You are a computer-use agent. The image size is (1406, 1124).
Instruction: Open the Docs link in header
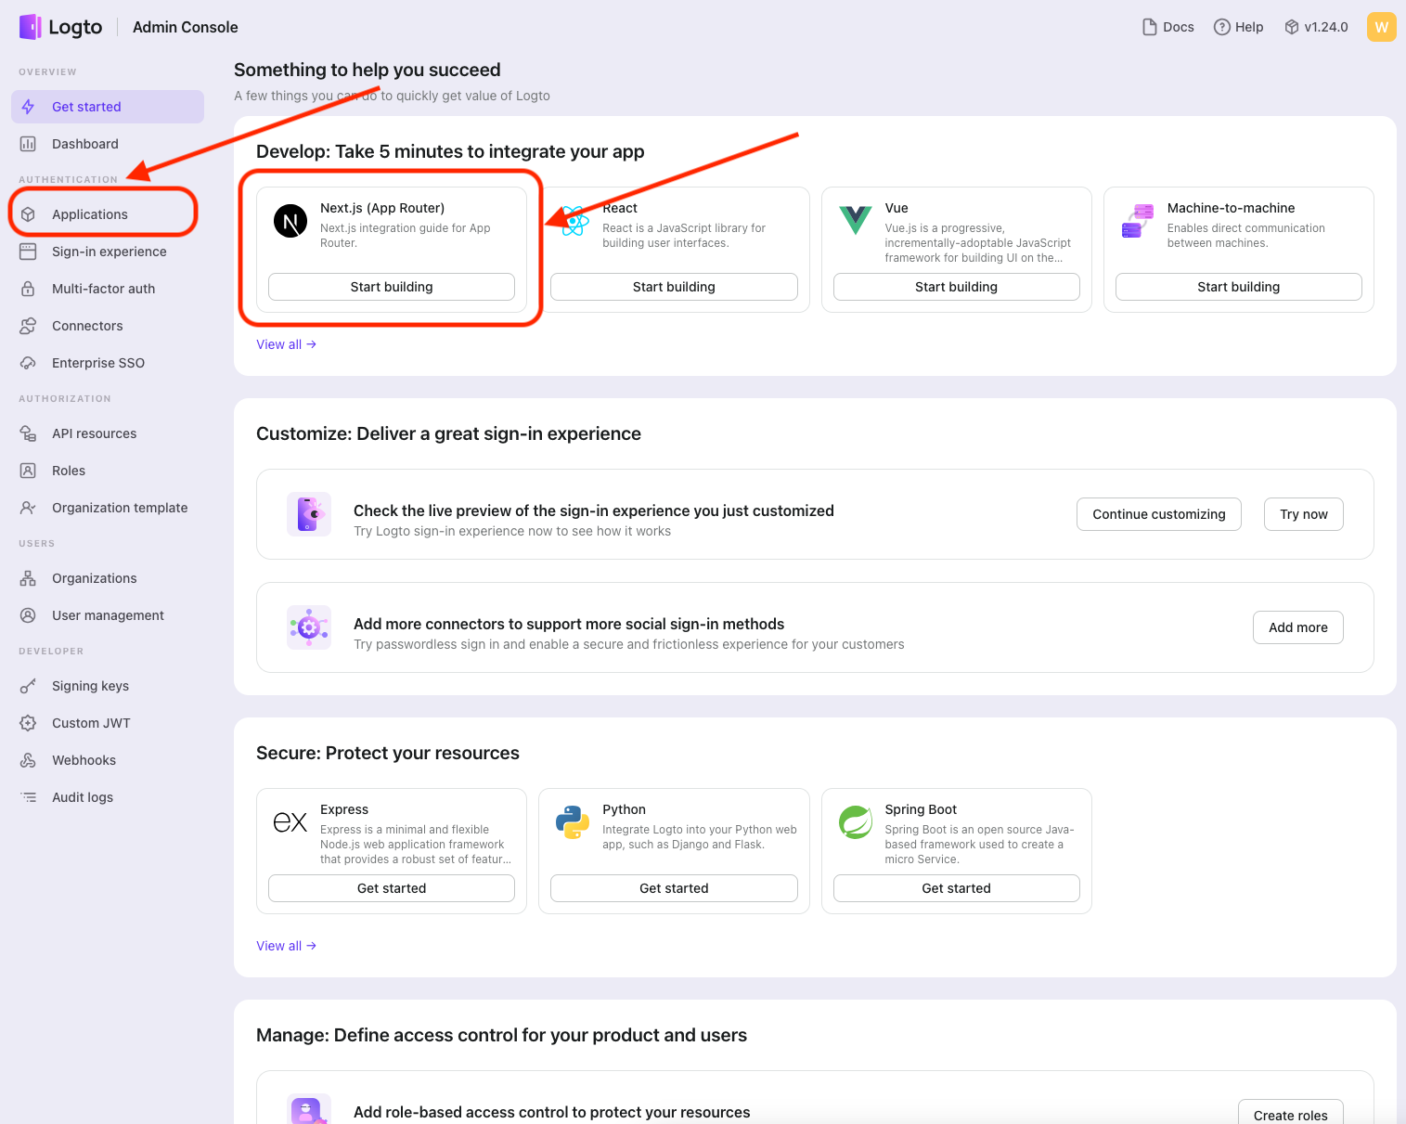tap(1168, 27)
